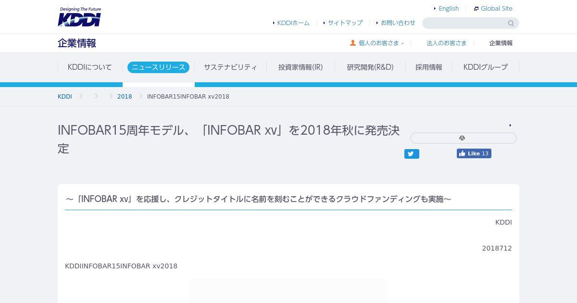Click the date text 2018712
This screenshot has height=303, width=577.
(x=497, y=248)
